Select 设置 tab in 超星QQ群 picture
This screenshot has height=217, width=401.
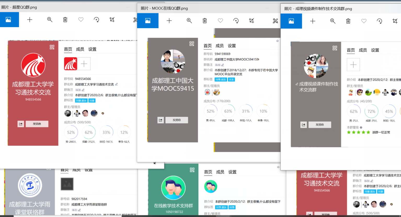pyautogui.click(x=92, y=49)
